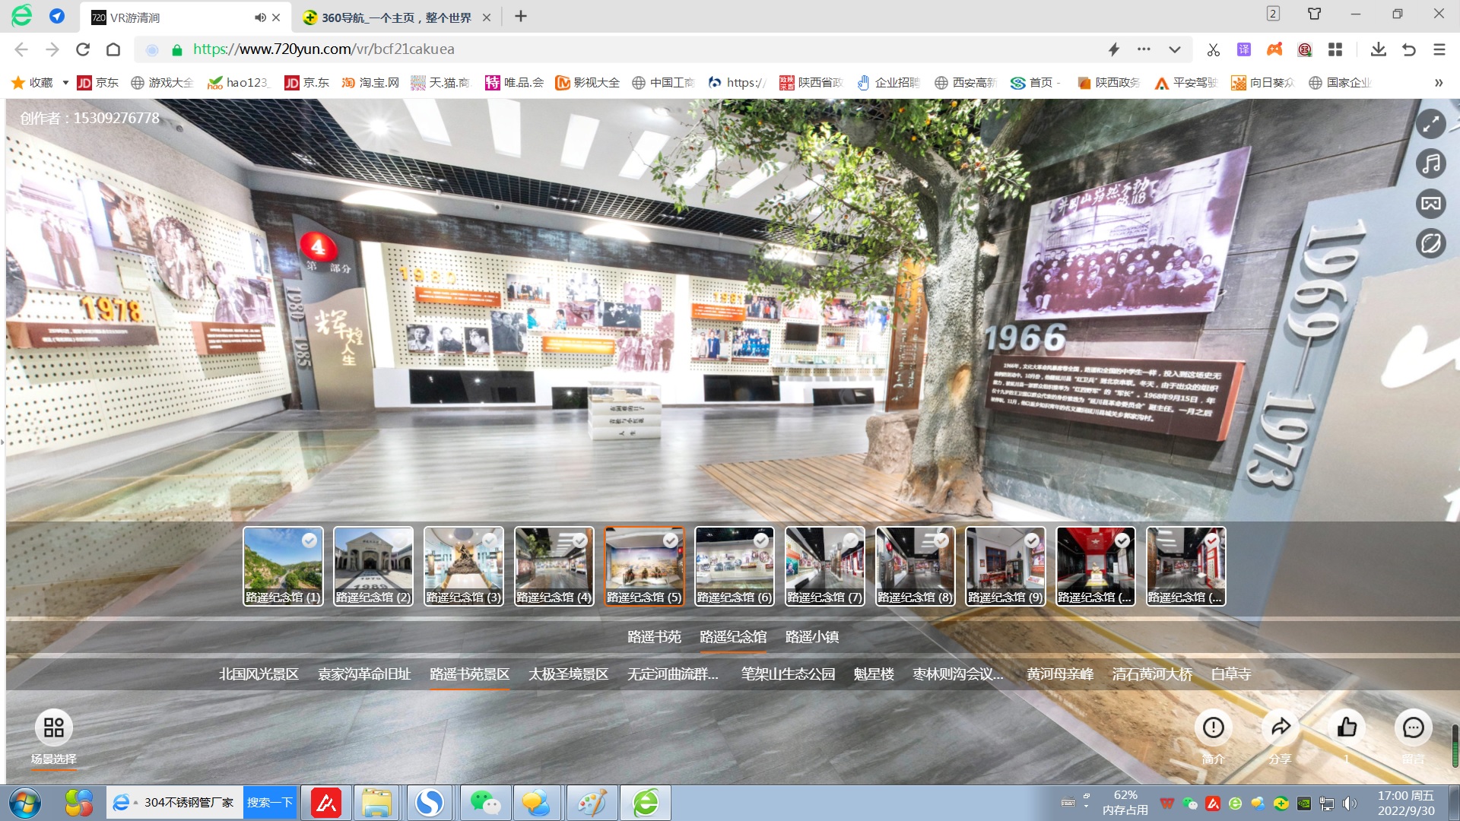Screen dimensions: 1460x821
Task: Open thumbnail 路遥纪念馆 (8)
Action: point(916,566)
